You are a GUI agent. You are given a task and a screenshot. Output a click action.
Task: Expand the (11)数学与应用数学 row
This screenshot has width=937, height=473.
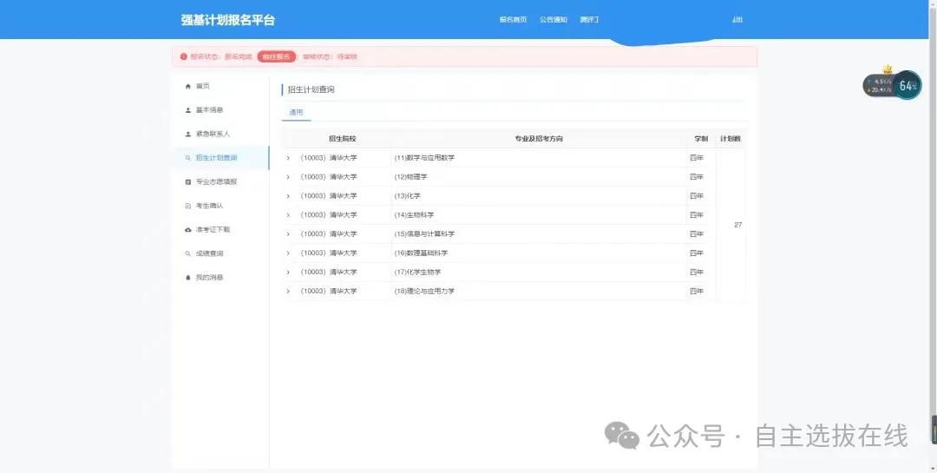point(288,158)
